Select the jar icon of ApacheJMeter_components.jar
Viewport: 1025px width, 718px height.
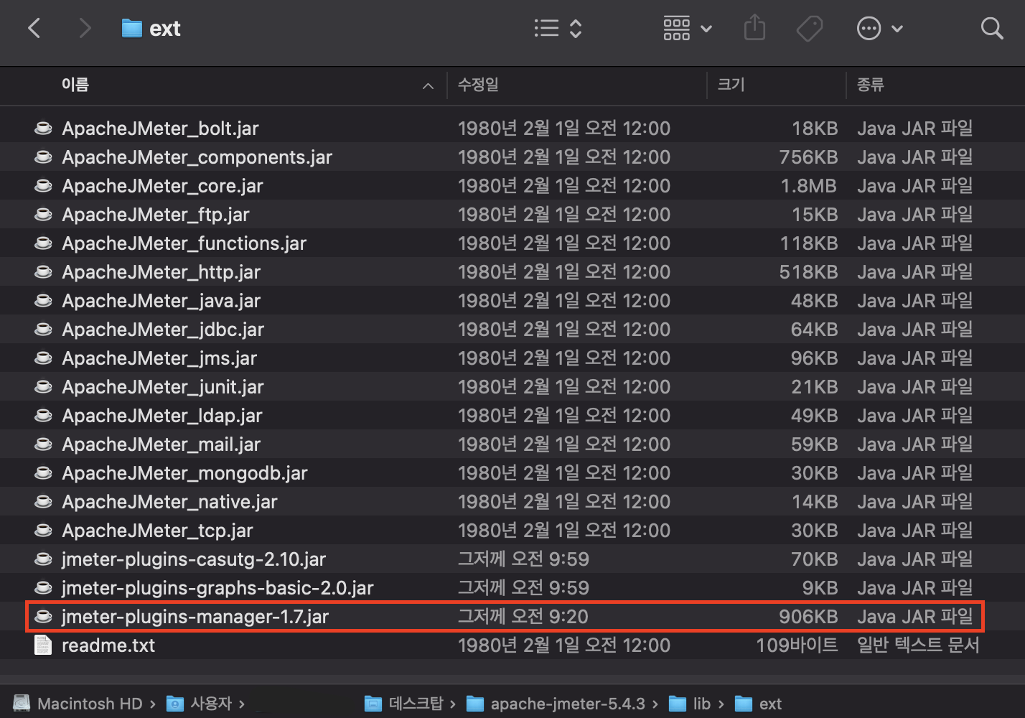43,157
